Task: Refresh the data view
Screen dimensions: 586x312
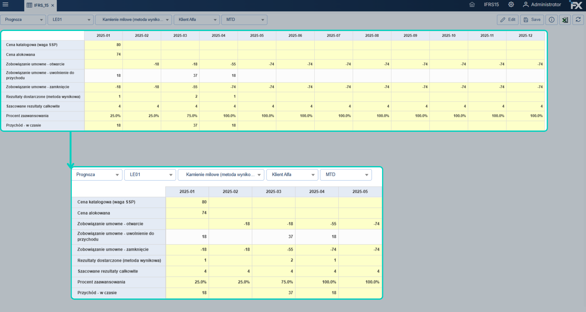Action: click(578, 20)
